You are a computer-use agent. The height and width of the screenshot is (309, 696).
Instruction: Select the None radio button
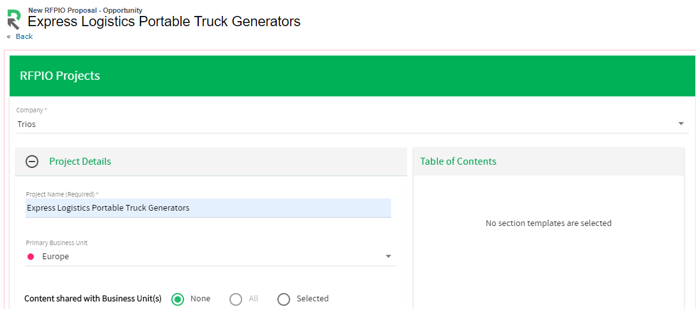178,299
